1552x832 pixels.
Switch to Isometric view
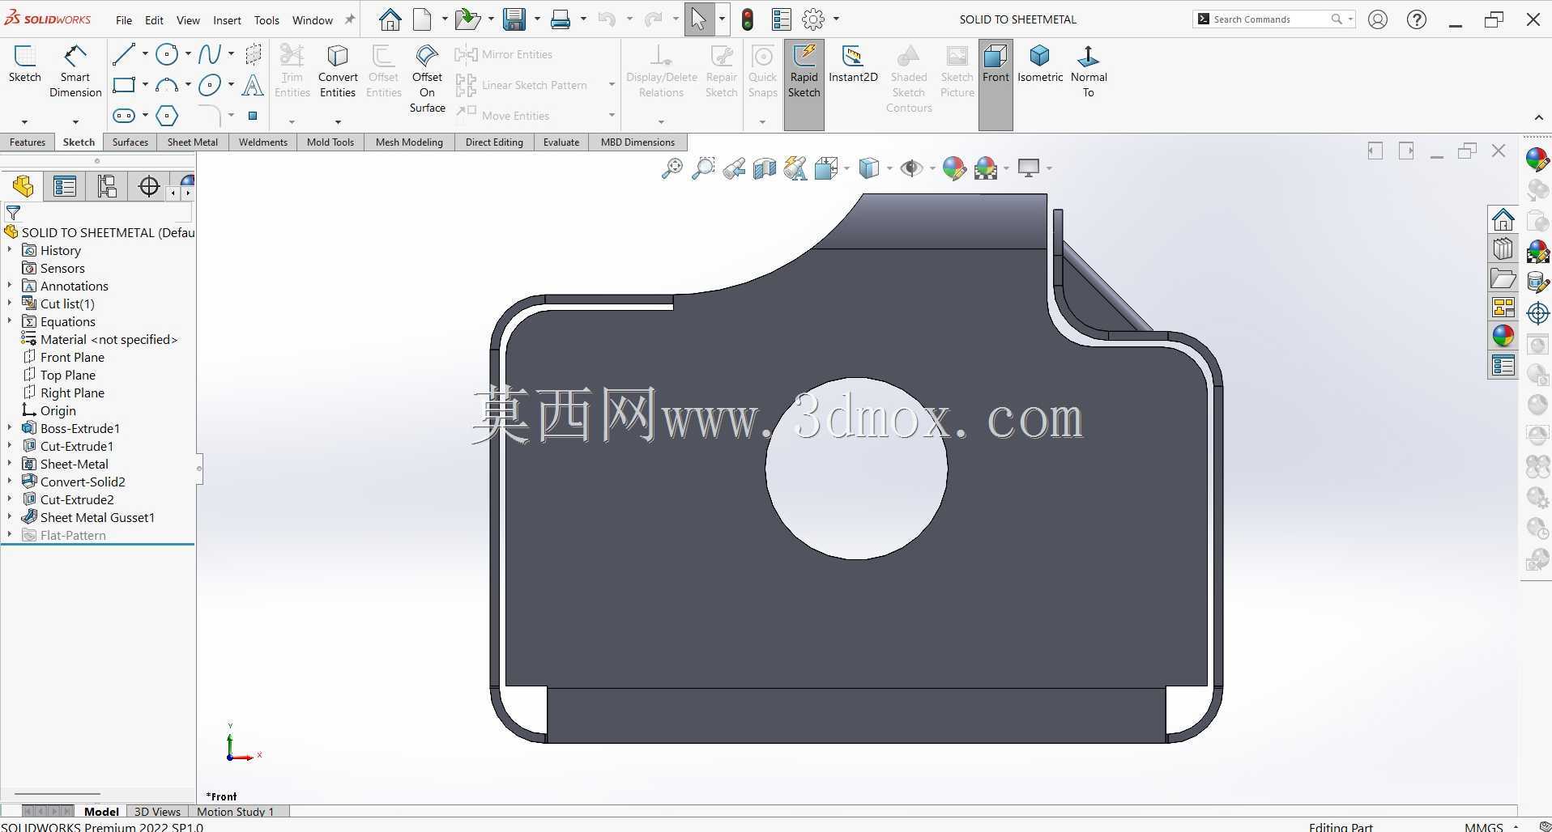click(1040, 63)
